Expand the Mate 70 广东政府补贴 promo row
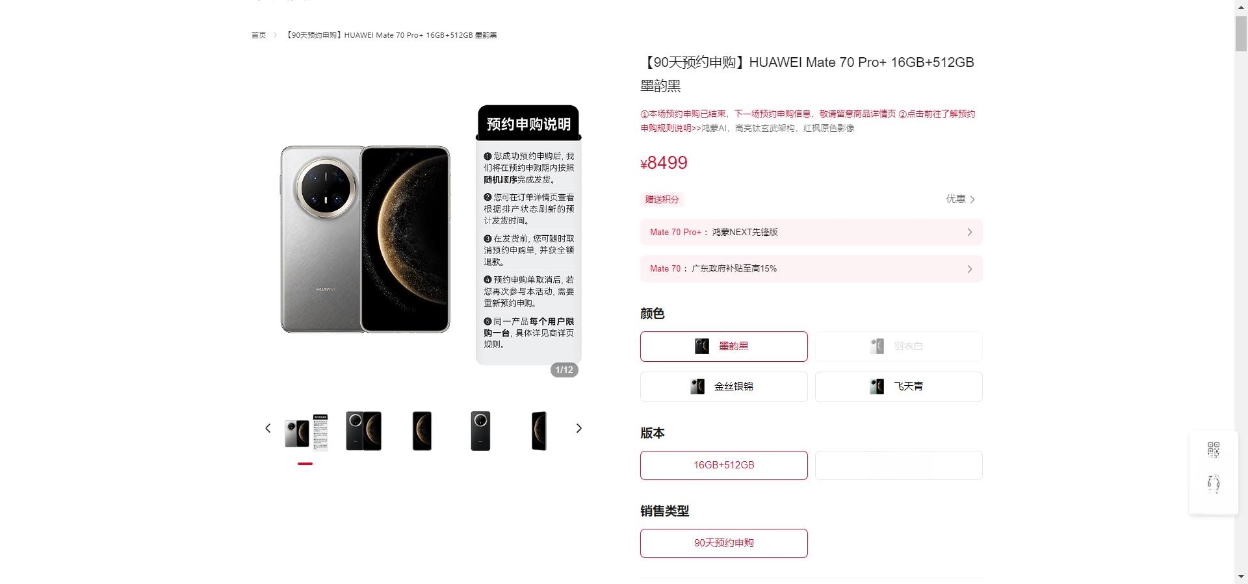Viewport: 1248px width, 584px height. point(811,268)
